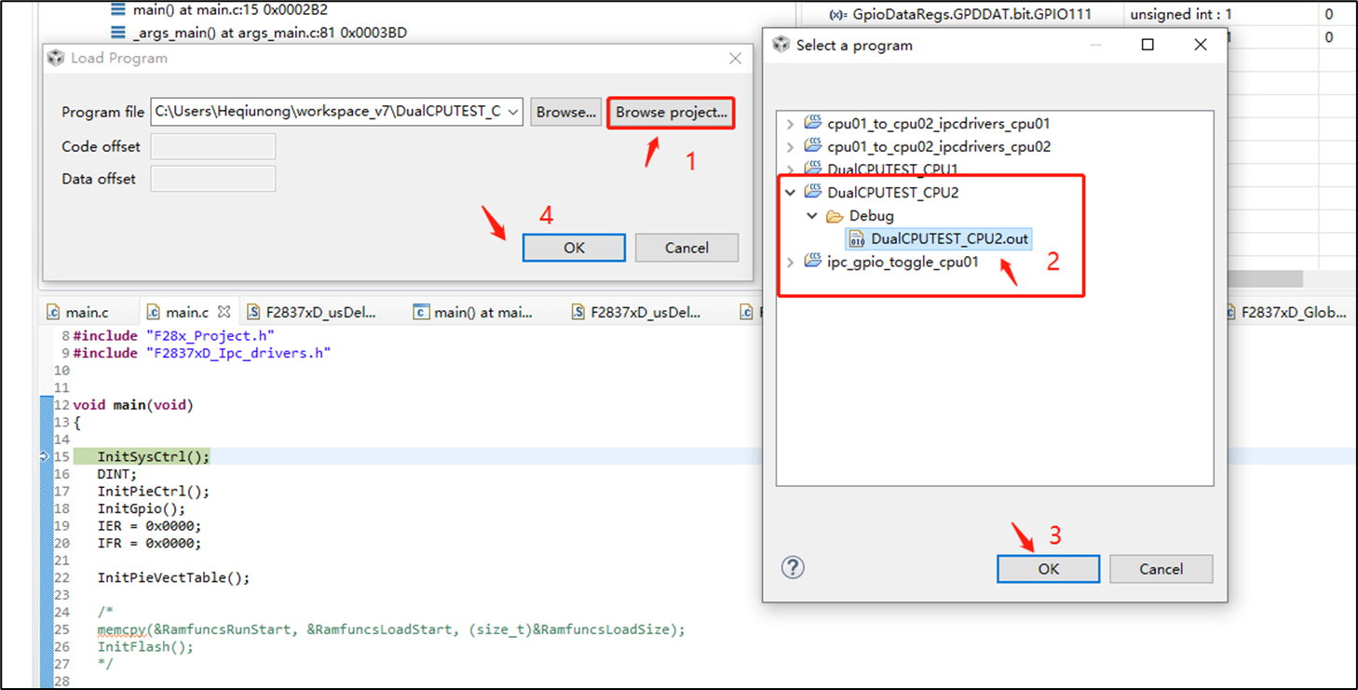Collapse the Debug folder node

tap(813, 216)
